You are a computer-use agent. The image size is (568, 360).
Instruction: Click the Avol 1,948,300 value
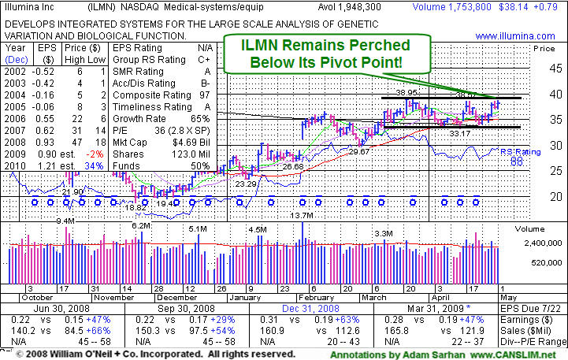point(350,7)
